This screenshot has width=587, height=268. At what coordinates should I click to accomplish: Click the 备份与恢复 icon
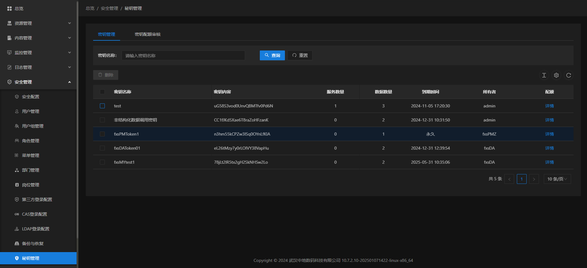coord(17,244)
